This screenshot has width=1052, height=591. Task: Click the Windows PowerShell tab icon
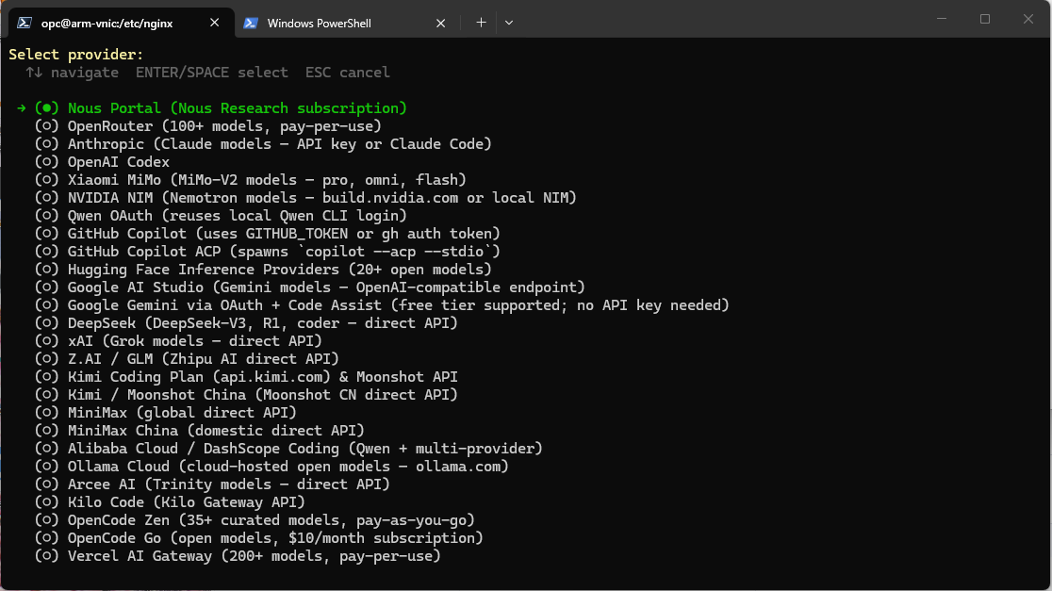251,23
